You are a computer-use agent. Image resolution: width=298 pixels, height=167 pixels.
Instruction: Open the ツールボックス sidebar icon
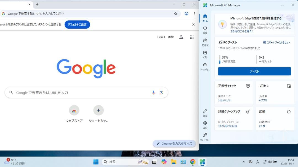[x=205, y=66]
